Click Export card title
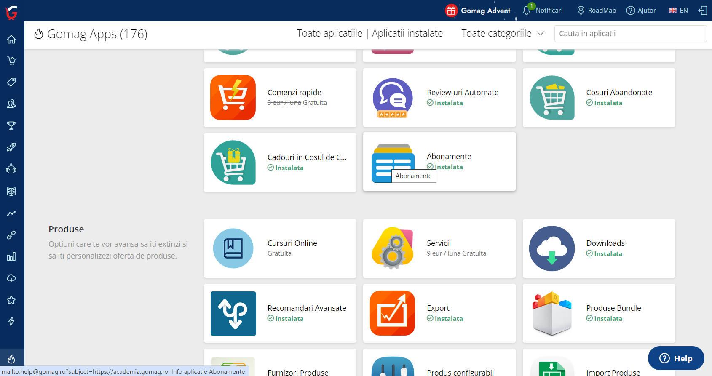712x376 pixels. pos(438,308)
